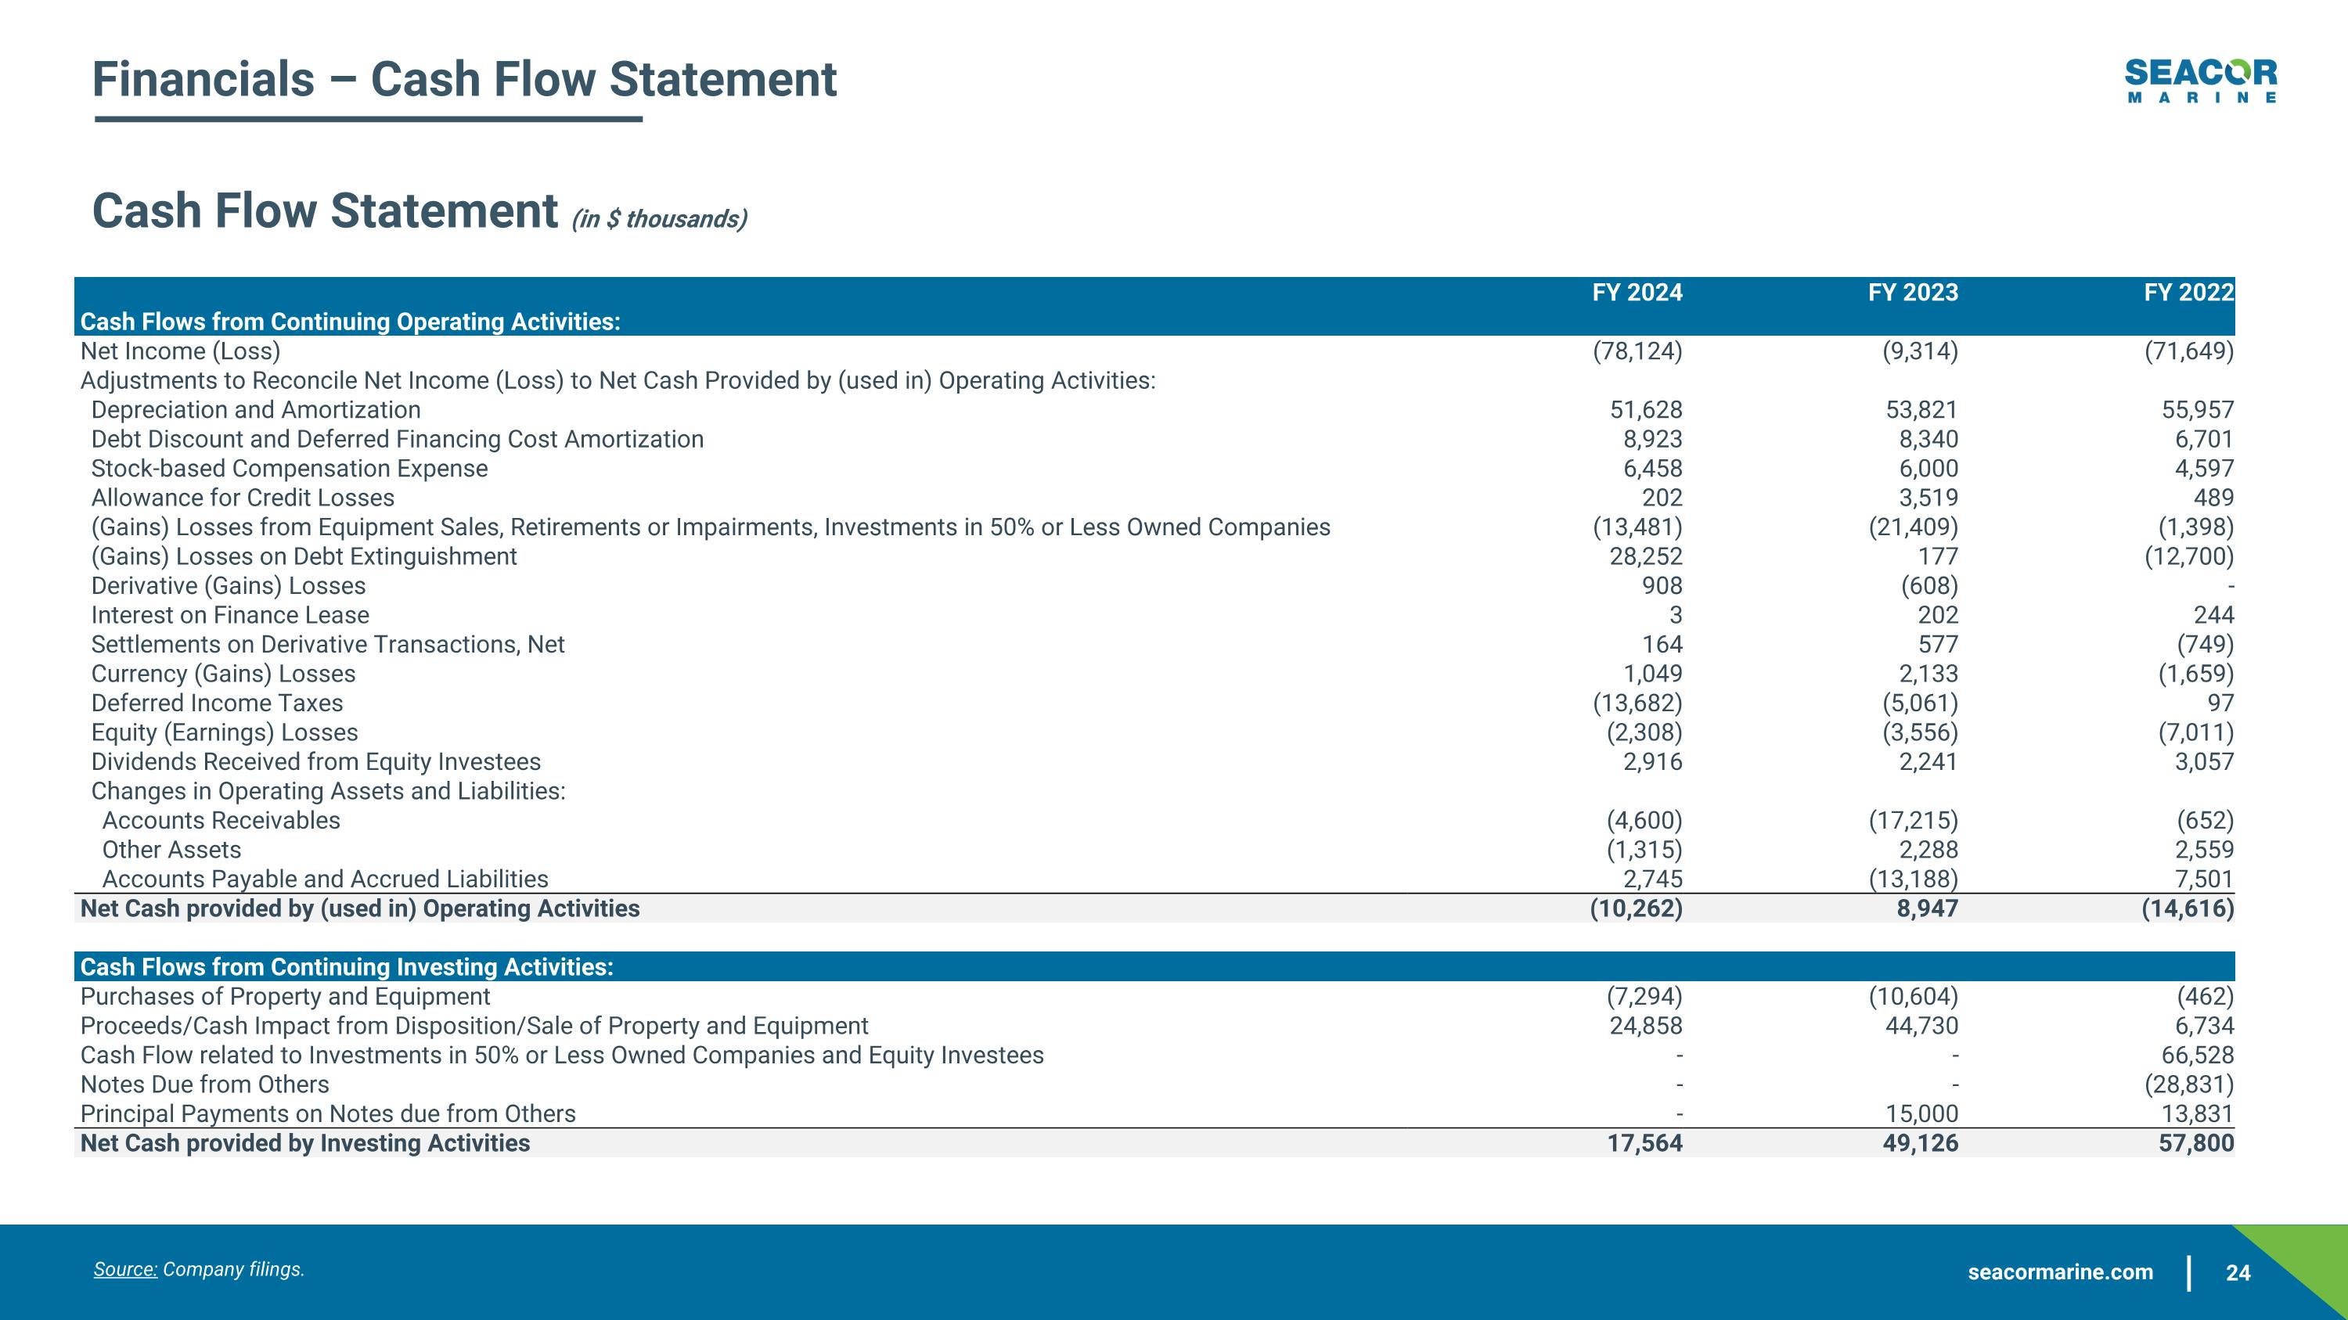Select 'Cash Flows from Continuing Investing Activities:' header
Screen dimensions: 2348x1320
(x=348, y=966)
